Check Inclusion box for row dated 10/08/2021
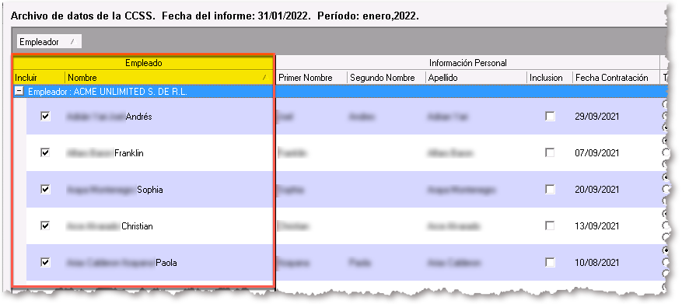Screen dimensions: 682x304 551,263
